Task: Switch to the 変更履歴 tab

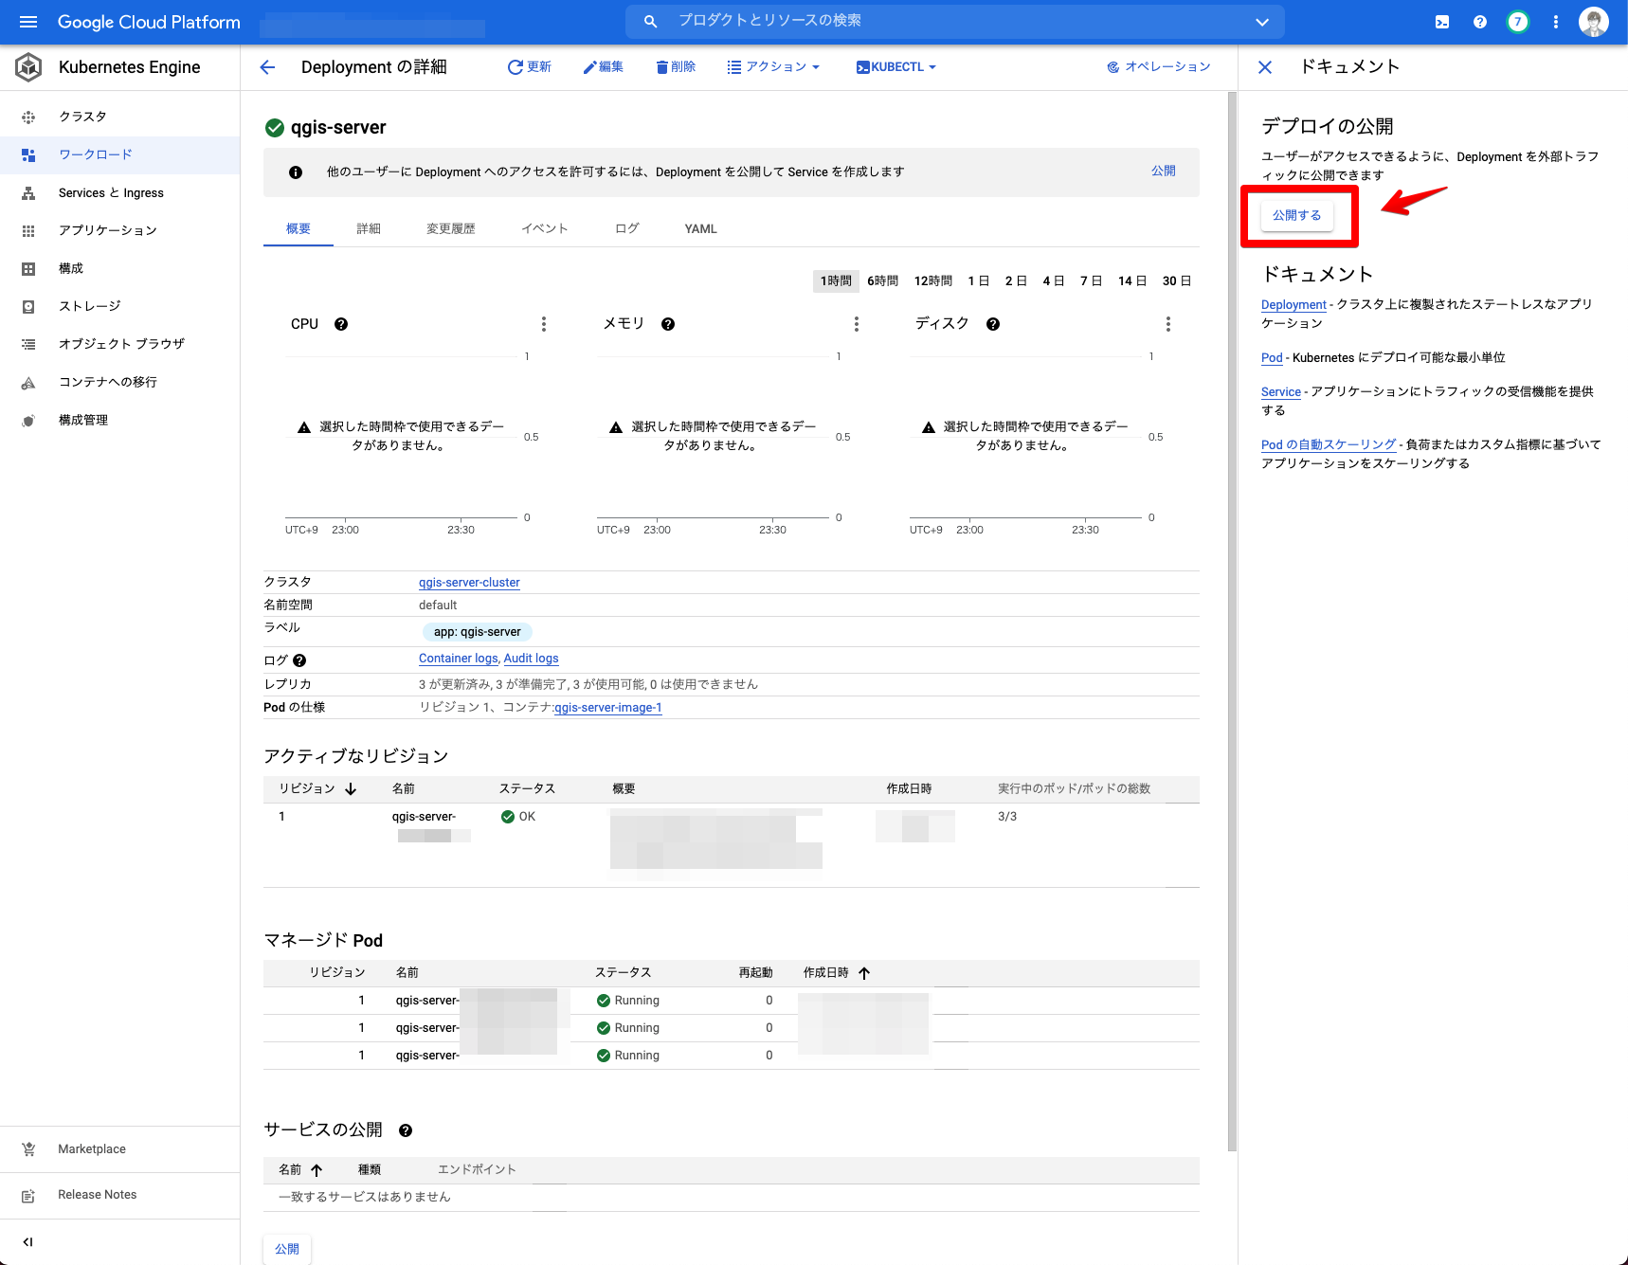Action: 451,229
